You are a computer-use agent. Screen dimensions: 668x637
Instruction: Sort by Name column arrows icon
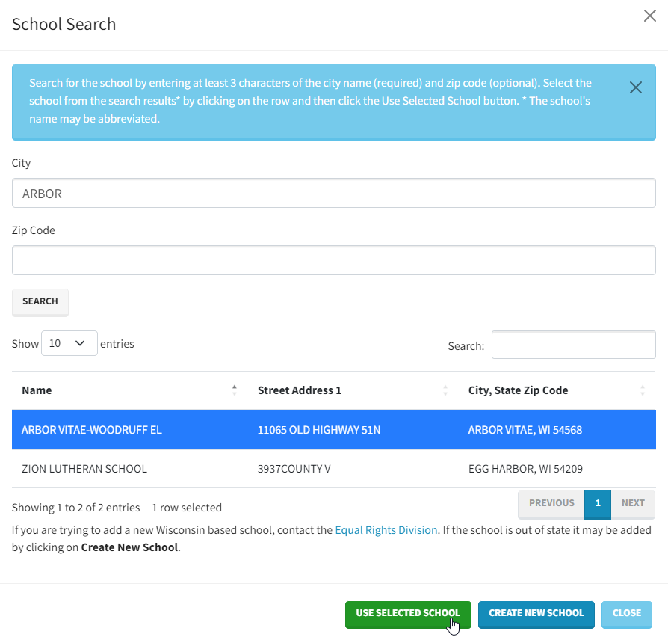coord(235,390)
